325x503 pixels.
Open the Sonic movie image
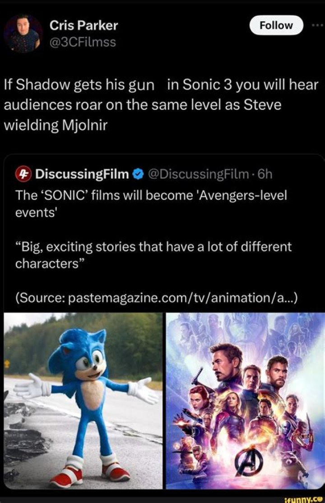tap(83, 400)
